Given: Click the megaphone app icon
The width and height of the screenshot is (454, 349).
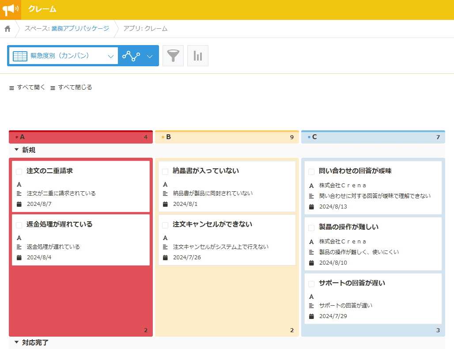Looking at the screenshot, I should tap(11, 10).
